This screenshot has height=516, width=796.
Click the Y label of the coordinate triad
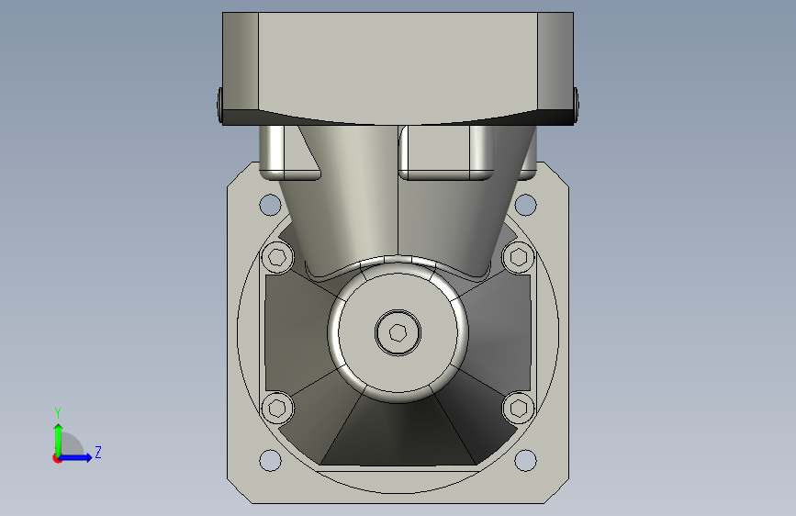58,413
